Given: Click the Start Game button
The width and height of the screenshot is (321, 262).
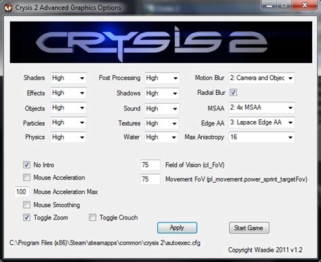Looking at the screenshot, I should (x=249, y=228).
